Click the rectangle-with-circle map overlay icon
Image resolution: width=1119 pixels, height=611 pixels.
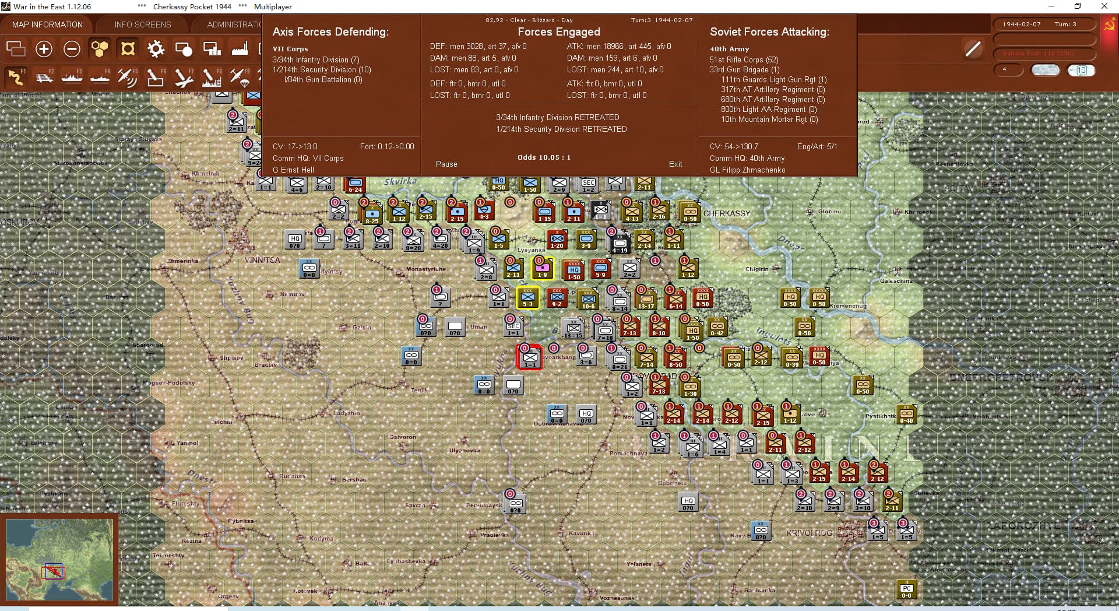[x=184, y=48]
